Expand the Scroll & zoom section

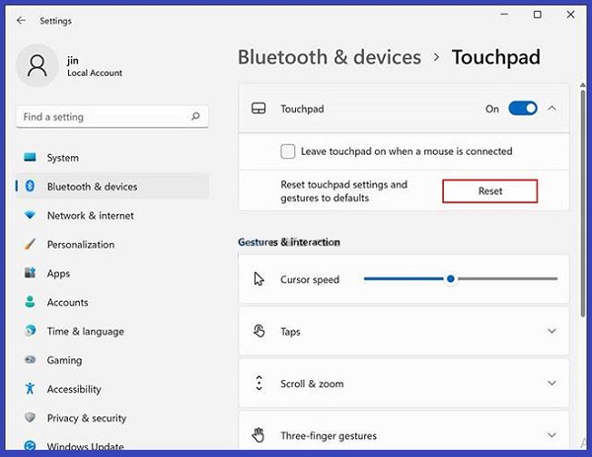[551, 384]
